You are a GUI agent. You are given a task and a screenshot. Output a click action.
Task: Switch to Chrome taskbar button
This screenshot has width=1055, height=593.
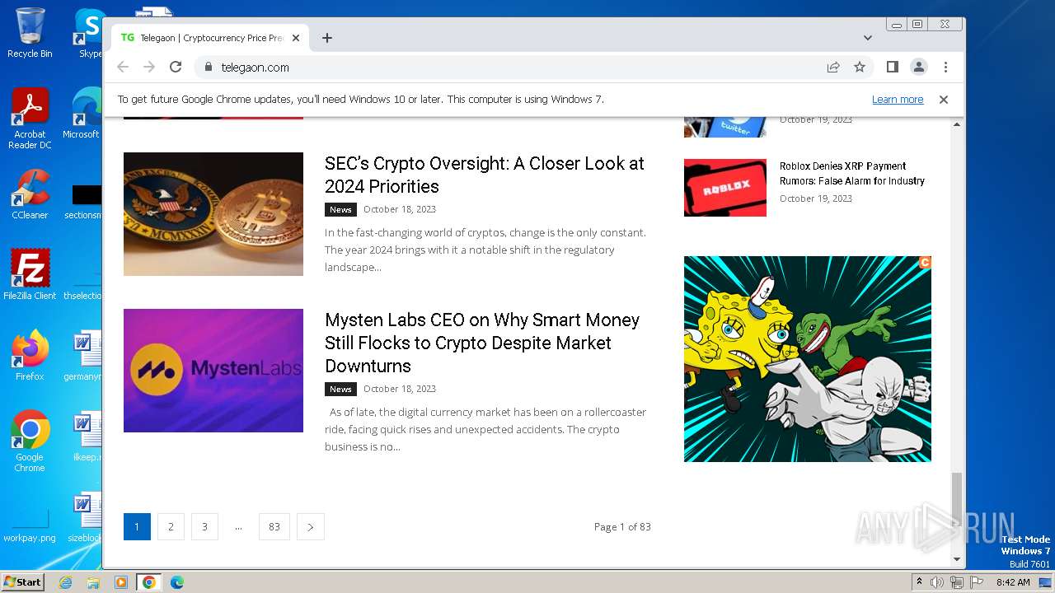[149, 582]
